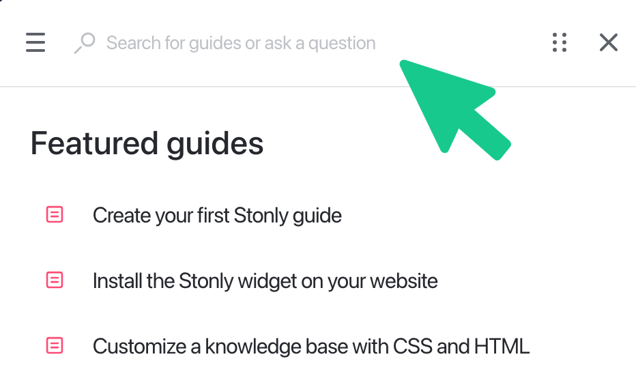
Task: Open "Install the Stonly widget on your website"
Action: pos(265,280)
